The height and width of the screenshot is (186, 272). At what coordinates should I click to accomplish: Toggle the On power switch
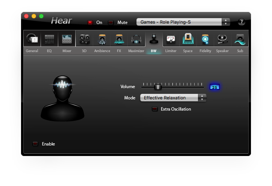tap(90, 22)
